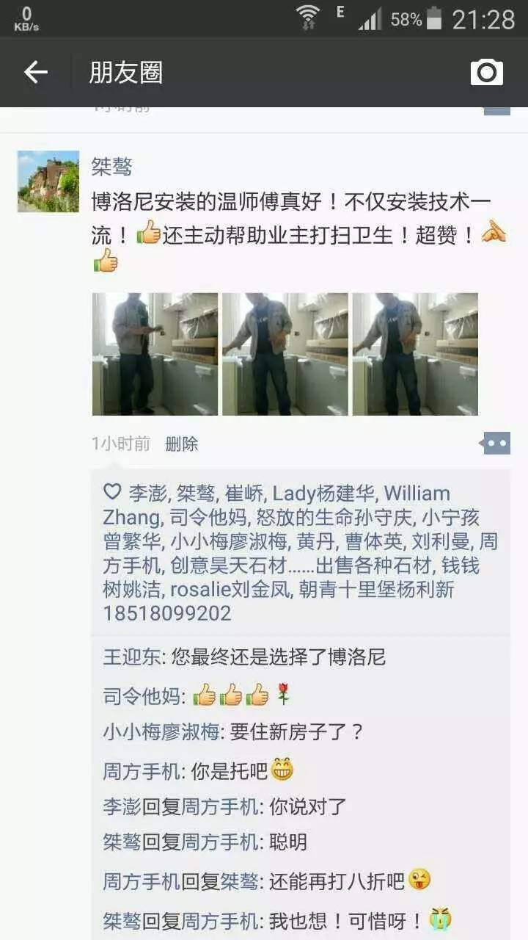Tap the Wi-Fi status bar icon
The height and width of the screenshot is (940, 528).
click(309, 18)
